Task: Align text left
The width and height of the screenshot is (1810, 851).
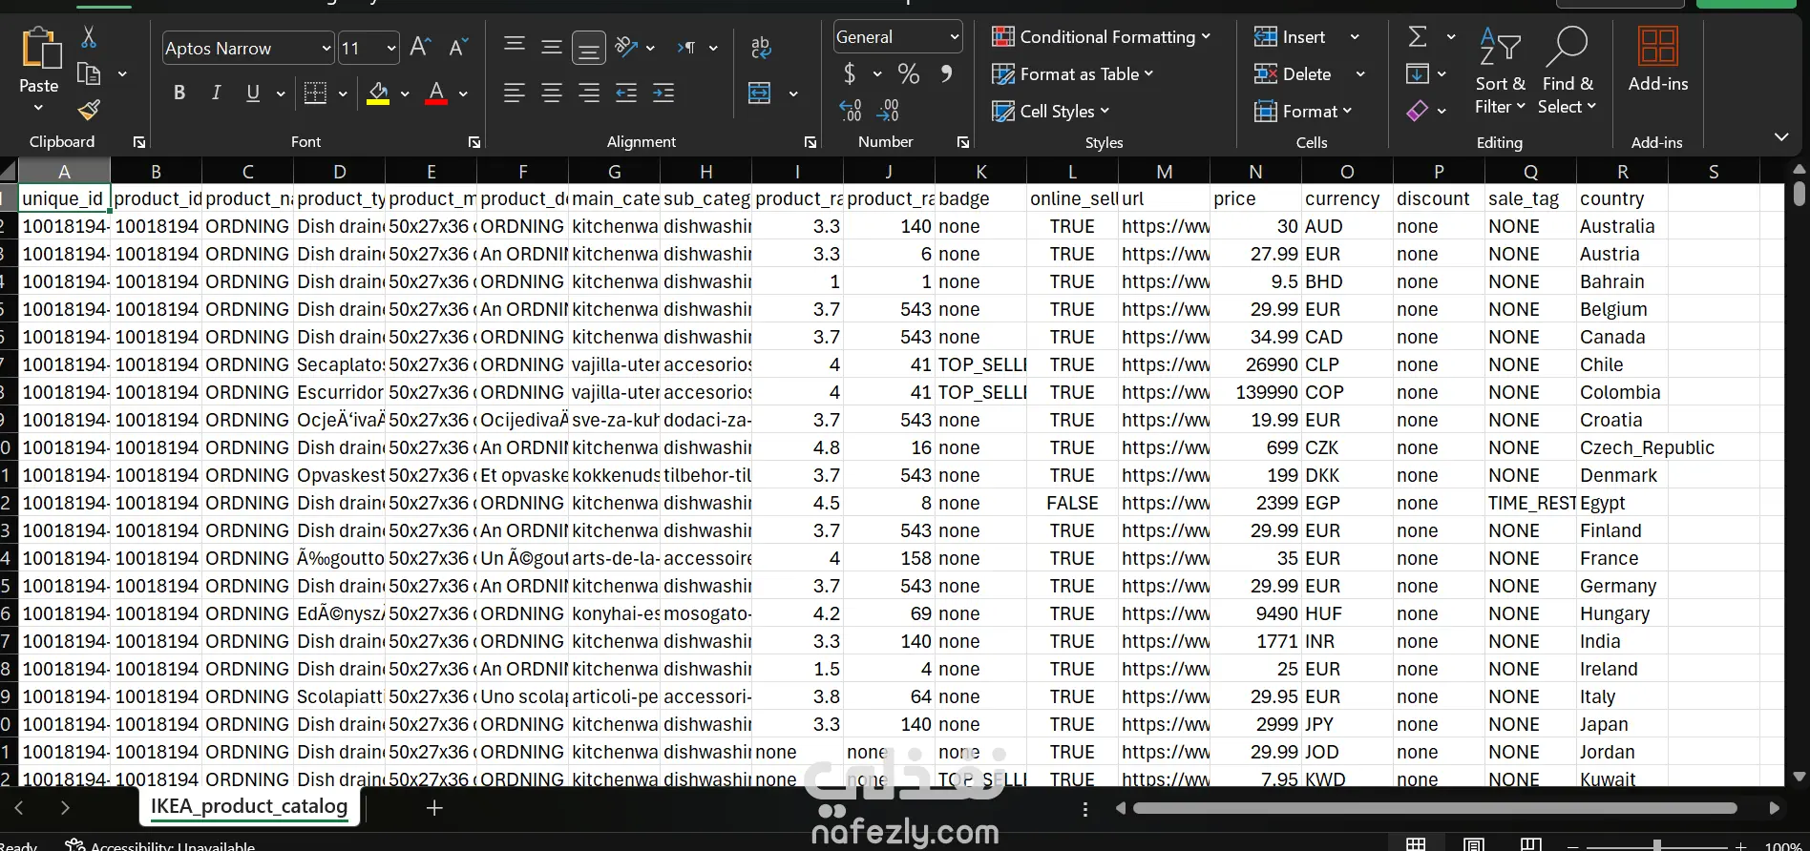Action: [515, 93]
